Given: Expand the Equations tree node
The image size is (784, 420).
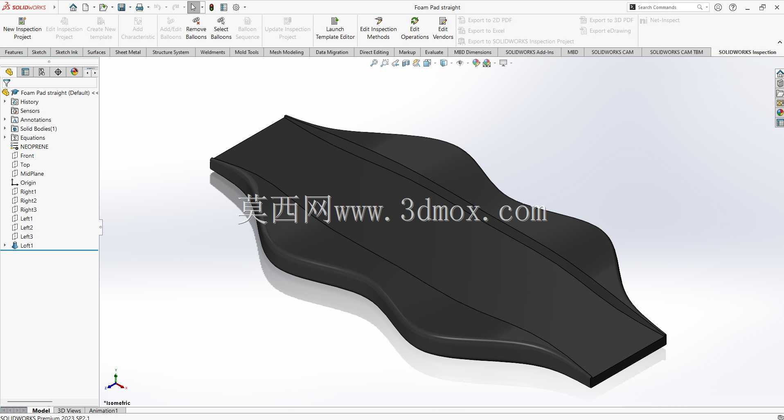Looking at the screenshot, I should [5, 138].
